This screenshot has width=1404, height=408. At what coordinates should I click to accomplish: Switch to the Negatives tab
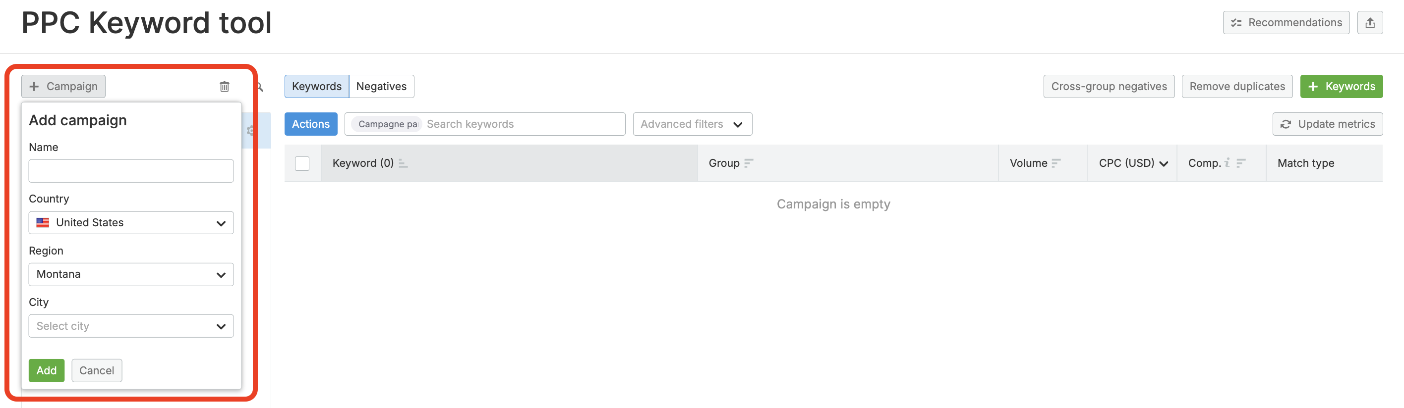click(x=381, y=86)
